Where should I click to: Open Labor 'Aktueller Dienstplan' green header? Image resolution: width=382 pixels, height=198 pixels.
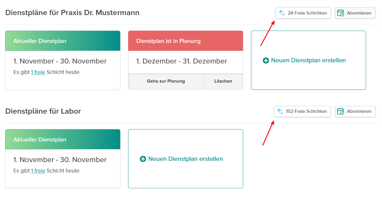point(63,139)
